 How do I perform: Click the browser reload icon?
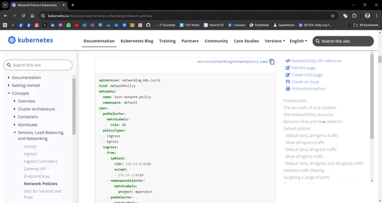pyautogui.click(x=24, y=16)
